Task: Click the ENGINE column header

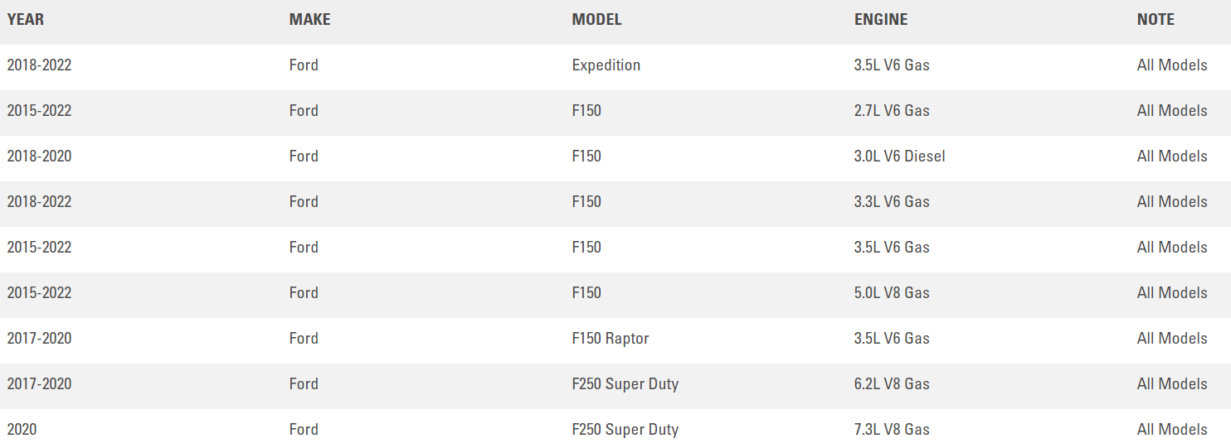Action: (x=881, y=20)
